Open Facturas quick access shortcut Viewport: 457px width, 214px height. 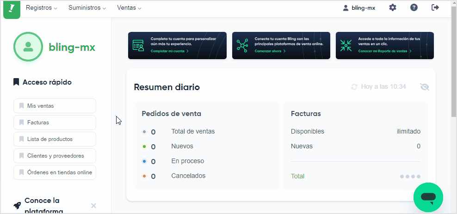(55, 122)
